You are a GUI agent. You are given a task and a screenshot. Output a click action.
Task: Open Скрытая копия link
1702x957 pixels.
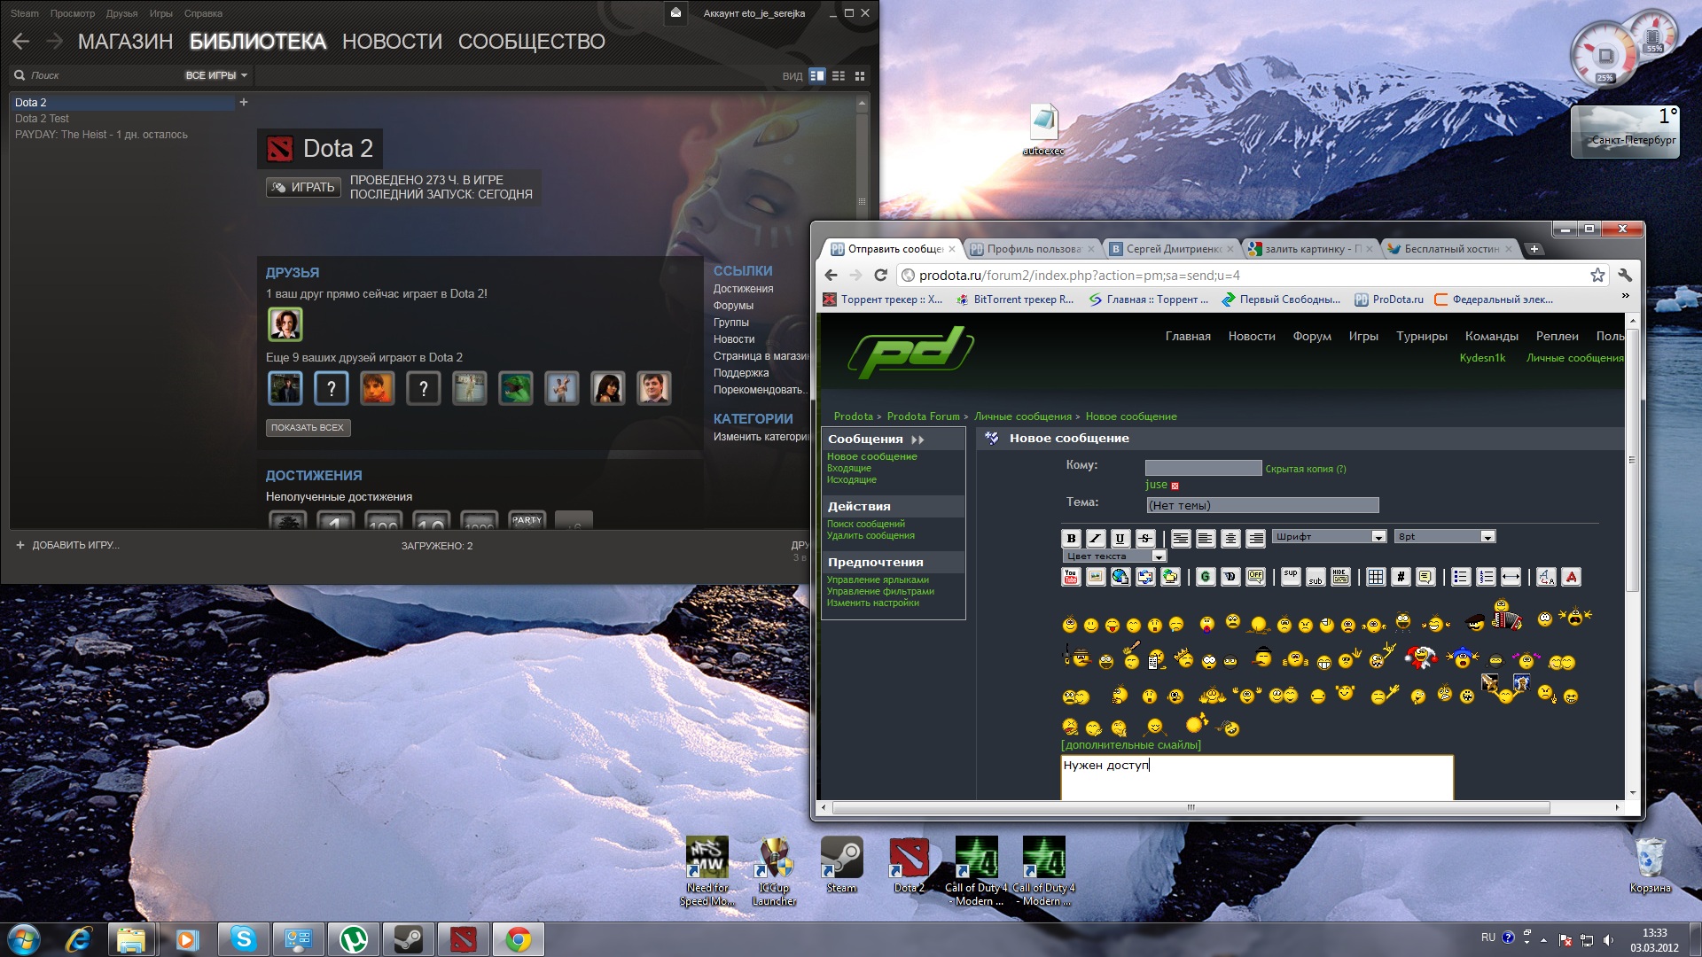pyautogui.click(x=1305, y=469)
